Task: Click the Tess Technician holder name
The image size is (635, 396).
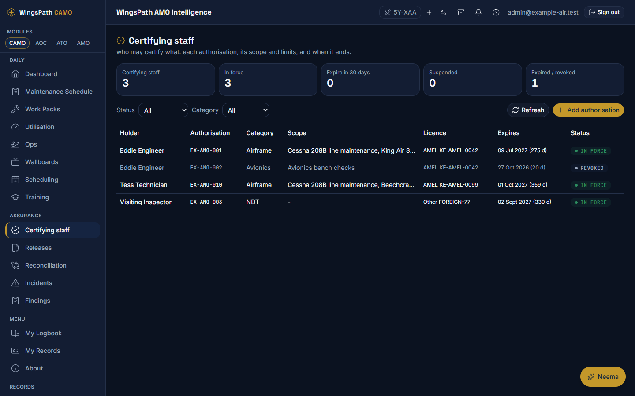Action: pyautogui.click(x=144, y=185)
